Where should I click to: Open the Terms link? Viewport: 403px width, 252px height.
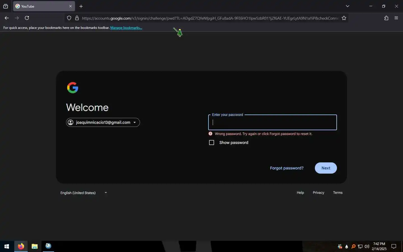pos(338,193)
